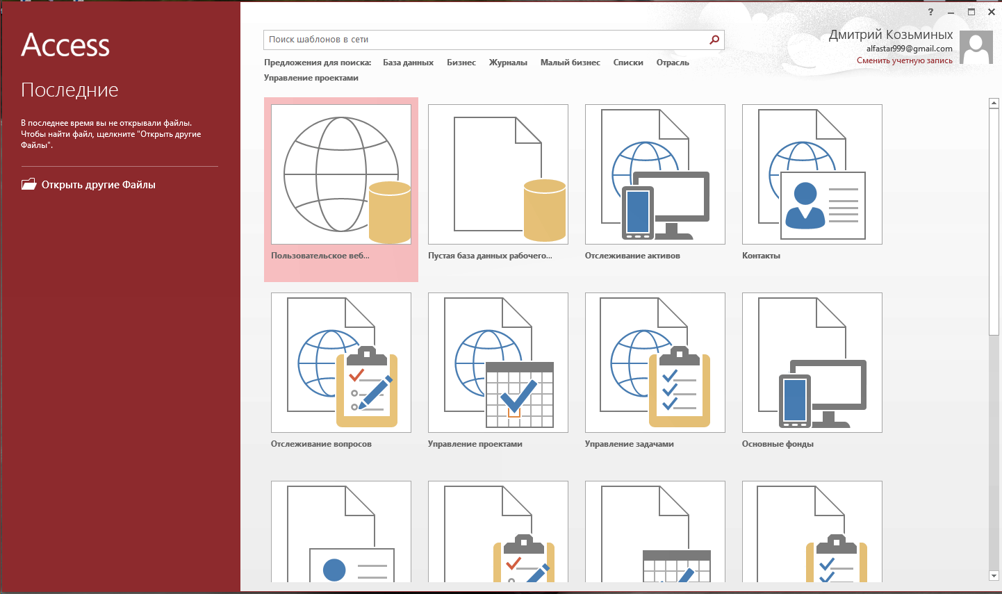The height and width of the screenshot is (594, 1002).
Task: Choose the Управление задачами template icon
Action: coord(655,363)
